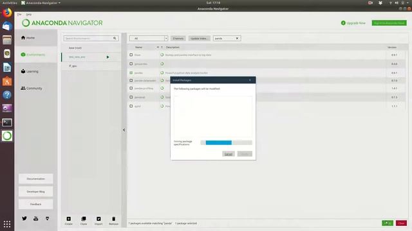Open the GitHub link icon
Viewport: 412px width, 231px height.
pyautogui.click(x=47, y=218)
